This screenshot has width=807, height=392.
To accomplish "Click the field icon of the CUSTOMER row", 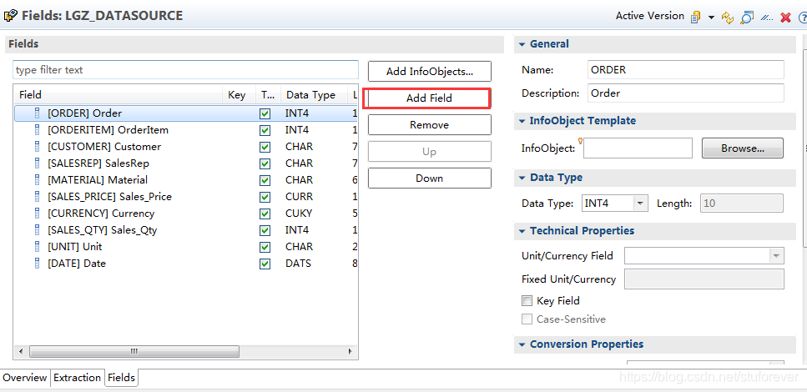I will [37, 146].
